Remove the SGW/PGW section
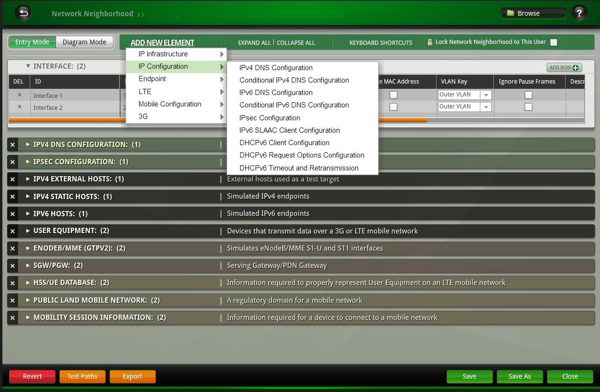600x392 pixels. (x=13, y=265)
